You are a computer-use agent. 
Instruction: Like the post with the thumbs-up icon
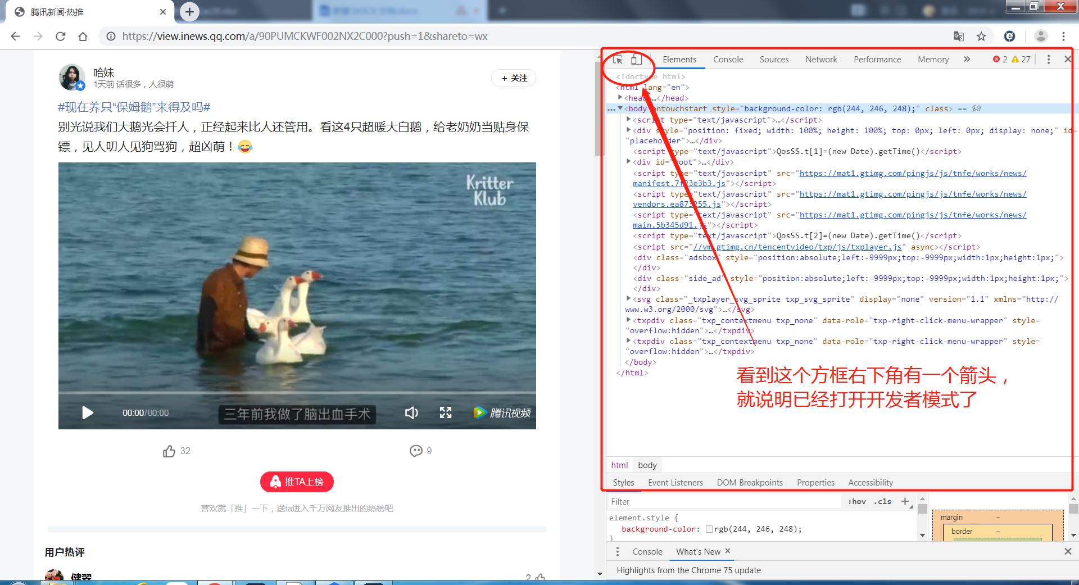[x=169, y=451]
